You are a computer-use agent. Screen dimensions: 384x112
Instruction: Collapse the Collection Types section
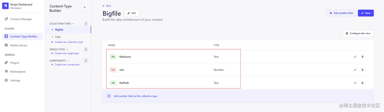62,24
